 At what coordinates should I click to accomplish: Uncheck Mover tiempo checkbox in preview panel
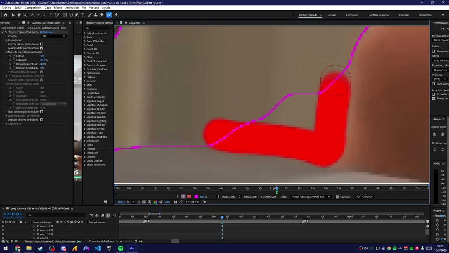433,98
